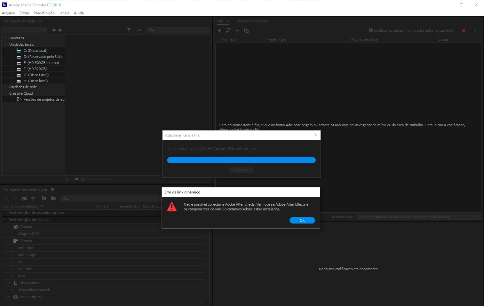This screenshot has width=484, height=306.
Task: Click the green start queue play button
Action: pyautogui.click(x=475, y=30)
